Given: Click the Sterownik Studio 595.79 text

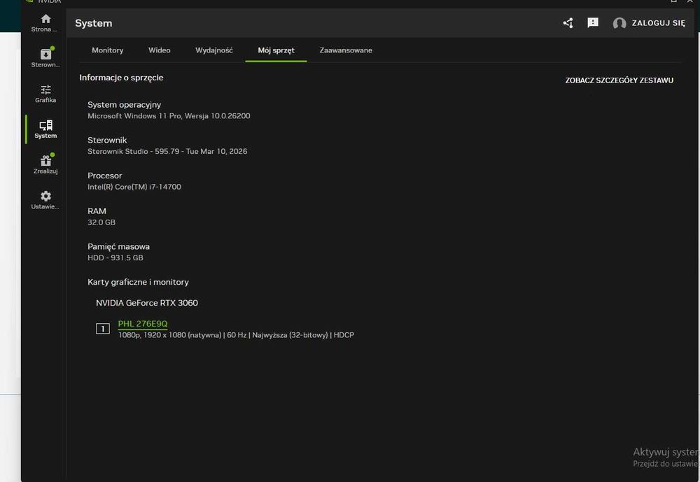Looking at the screenshot, I should tap(167, 151).
